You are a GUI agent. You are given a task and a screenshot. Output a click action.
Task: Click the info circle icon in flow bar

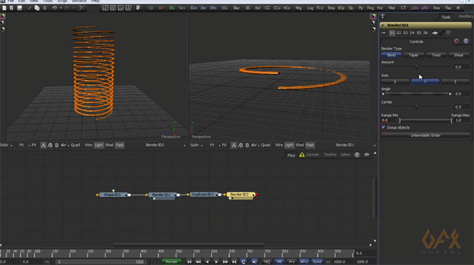pos(357,155)
